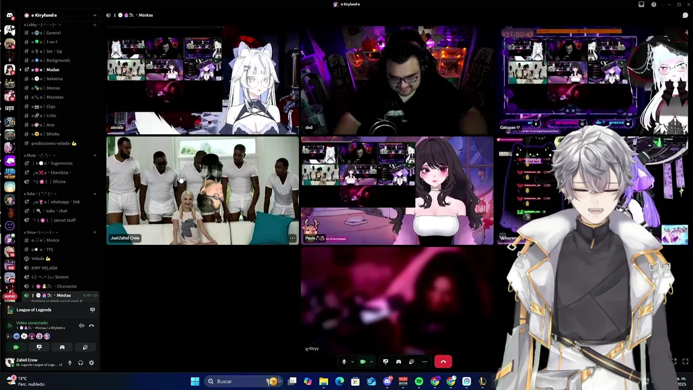Share your screen from call controls bar
Viewport: 693px width, 390px height.
(385, 361)
